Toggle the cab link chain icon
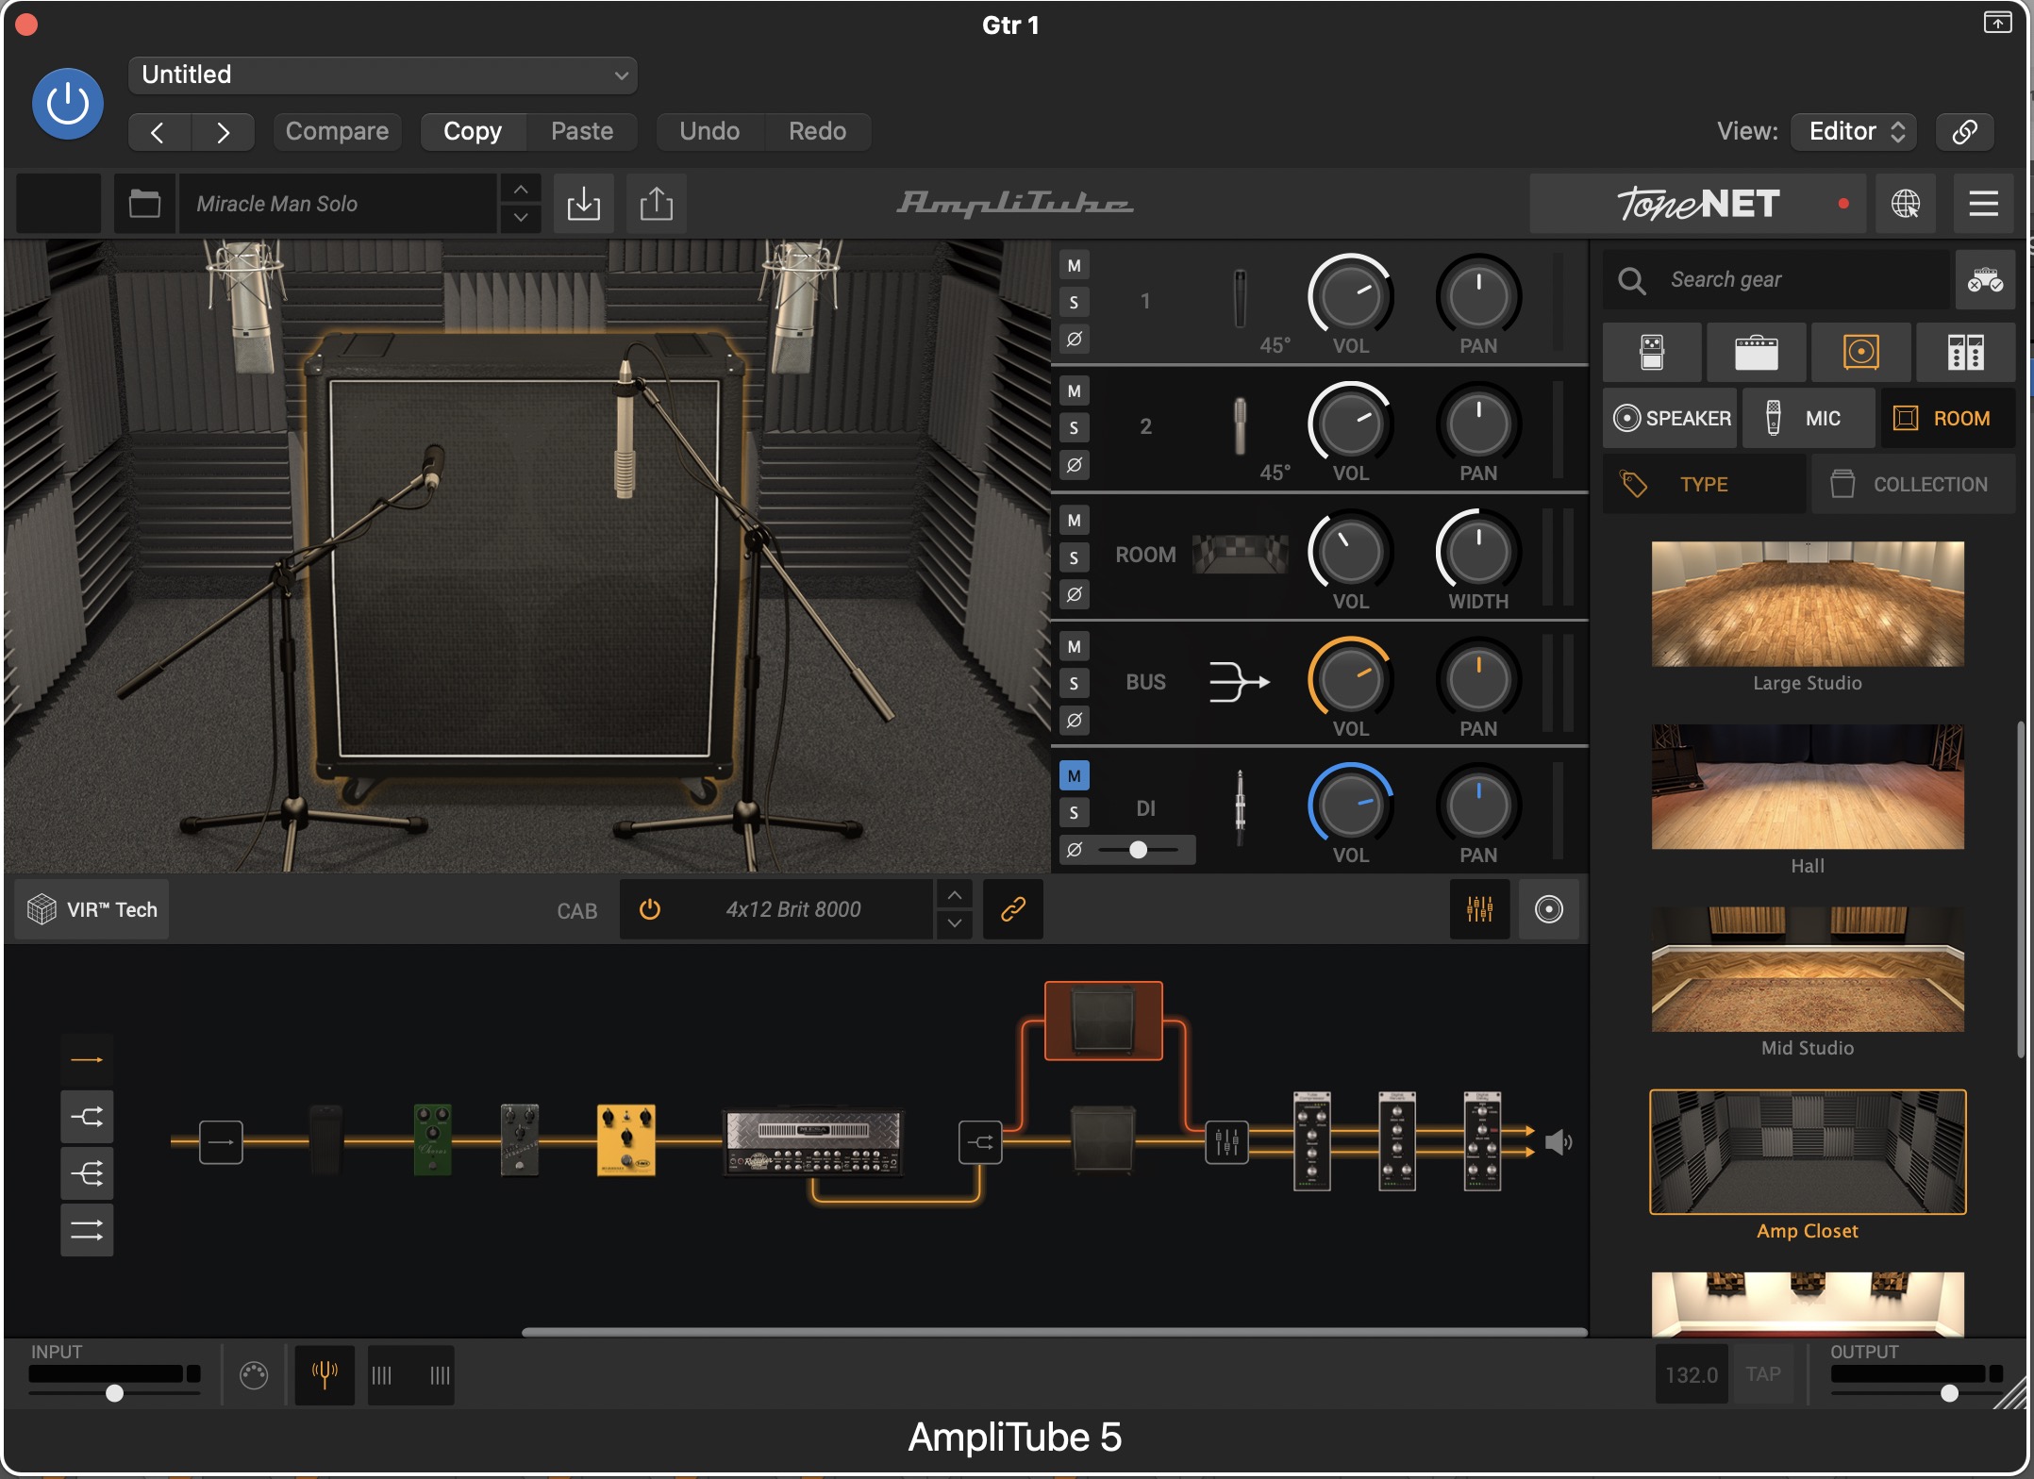 pyautogui.click(x=1013, y=910)
